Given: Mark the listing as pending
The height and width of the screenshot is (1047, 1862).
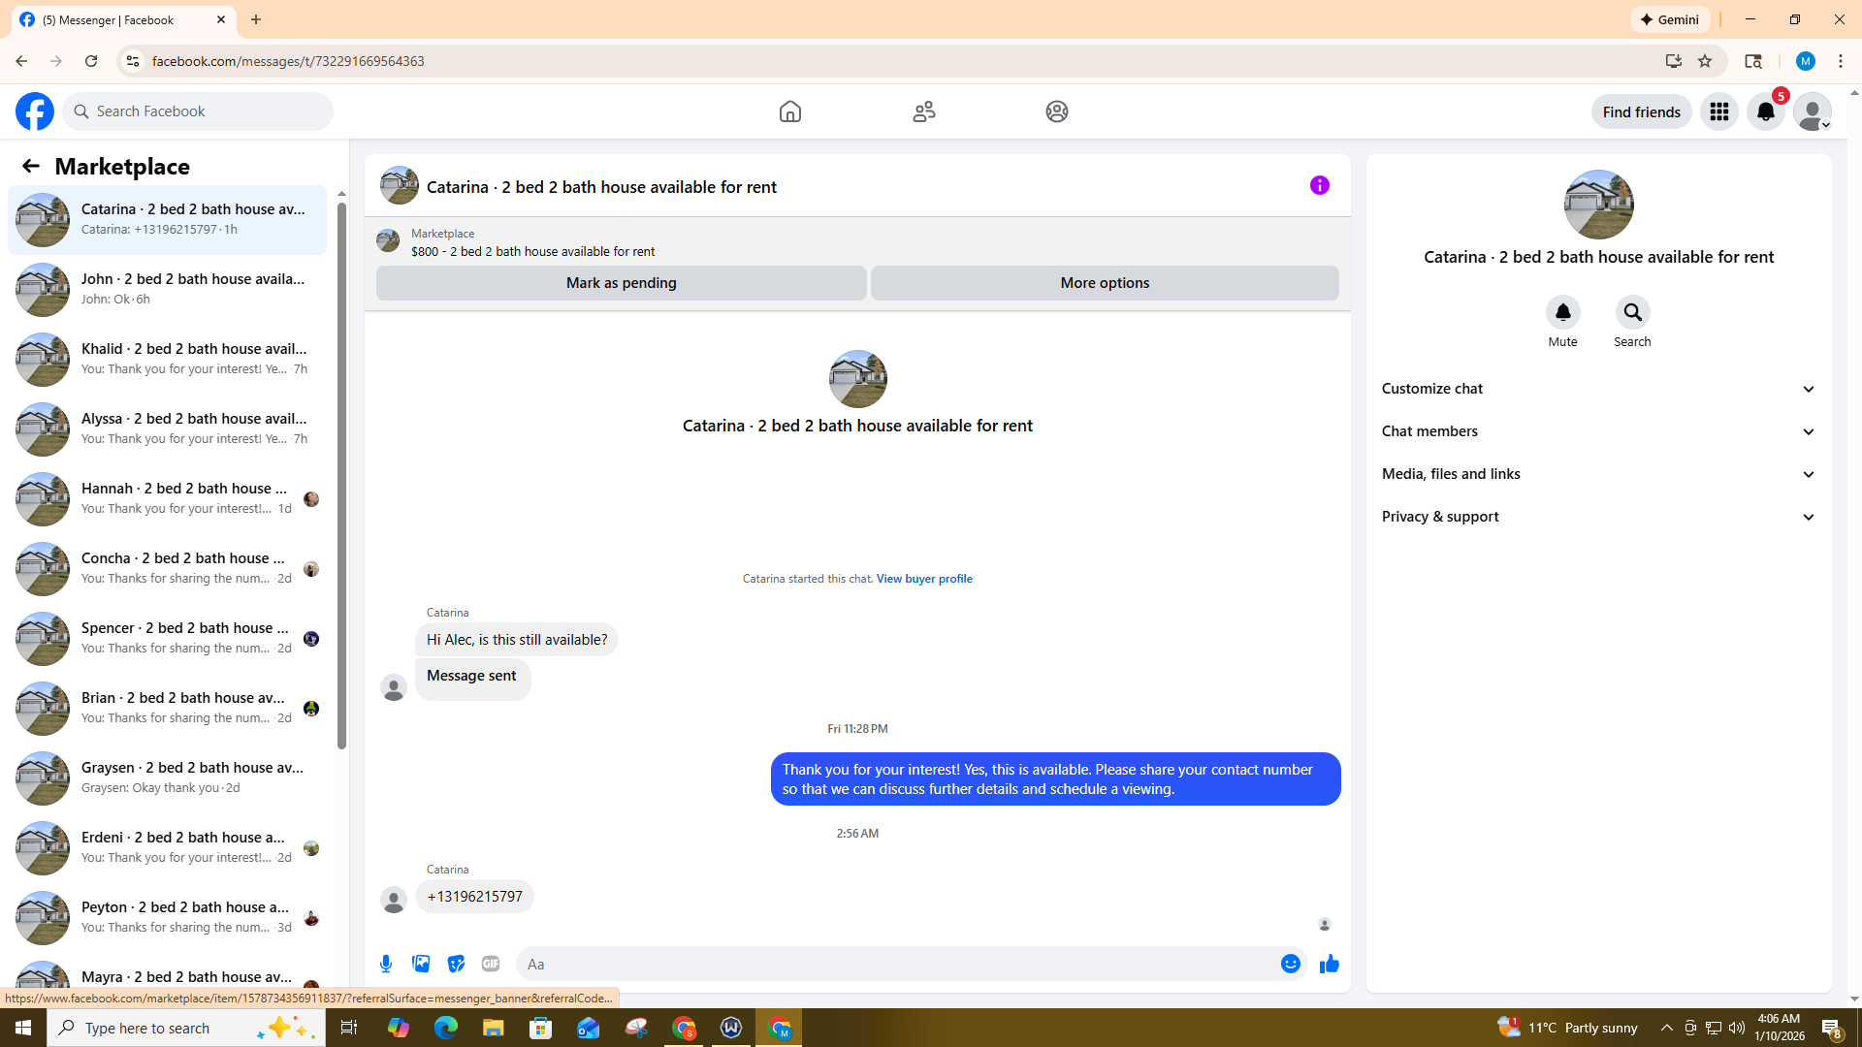Looking at the screenshot, I should coord(621,283).
